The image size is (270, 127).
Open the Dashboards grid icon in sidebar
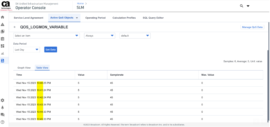[x=3, y=46]
